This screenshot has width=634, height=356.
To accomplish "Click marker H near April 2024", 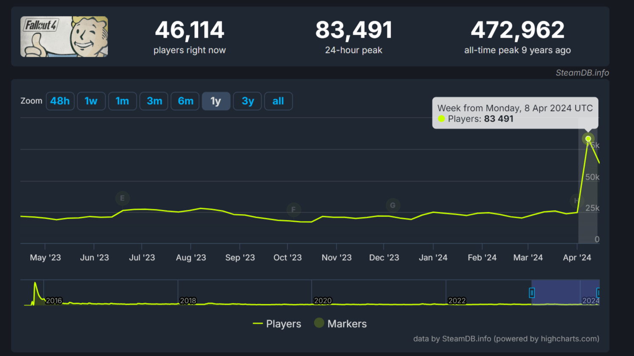I will [576, 200].
